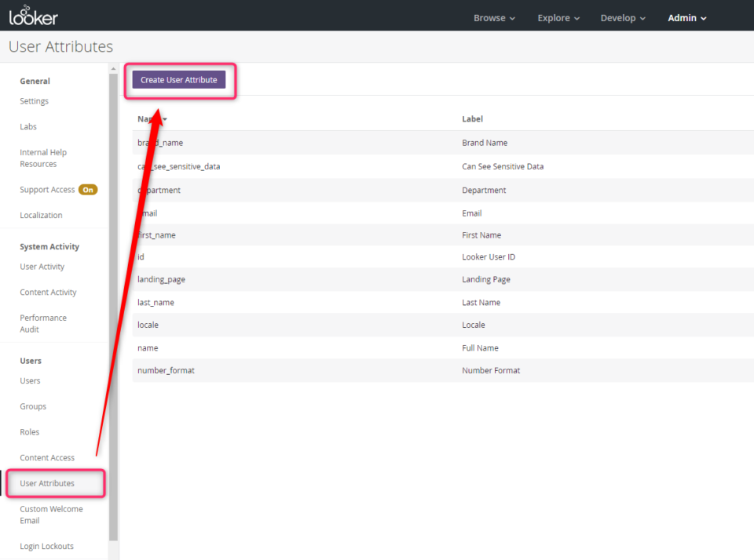Toggle Support Access off
Screen dimensions: 754x560
[x=87, y=189]
